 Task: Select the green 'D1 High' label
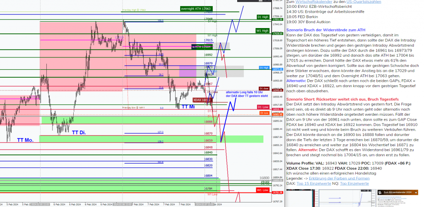[263, 17]
